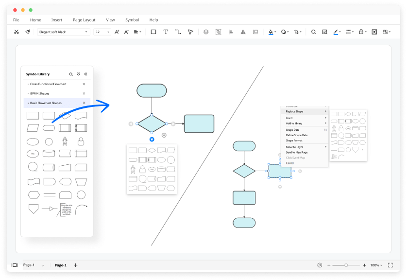
Task: Pick the actor figure shape in library
Action: (65, 141)
